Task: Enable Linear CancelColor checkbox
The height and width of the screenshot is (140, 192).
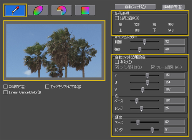Action: click(5, 92)
